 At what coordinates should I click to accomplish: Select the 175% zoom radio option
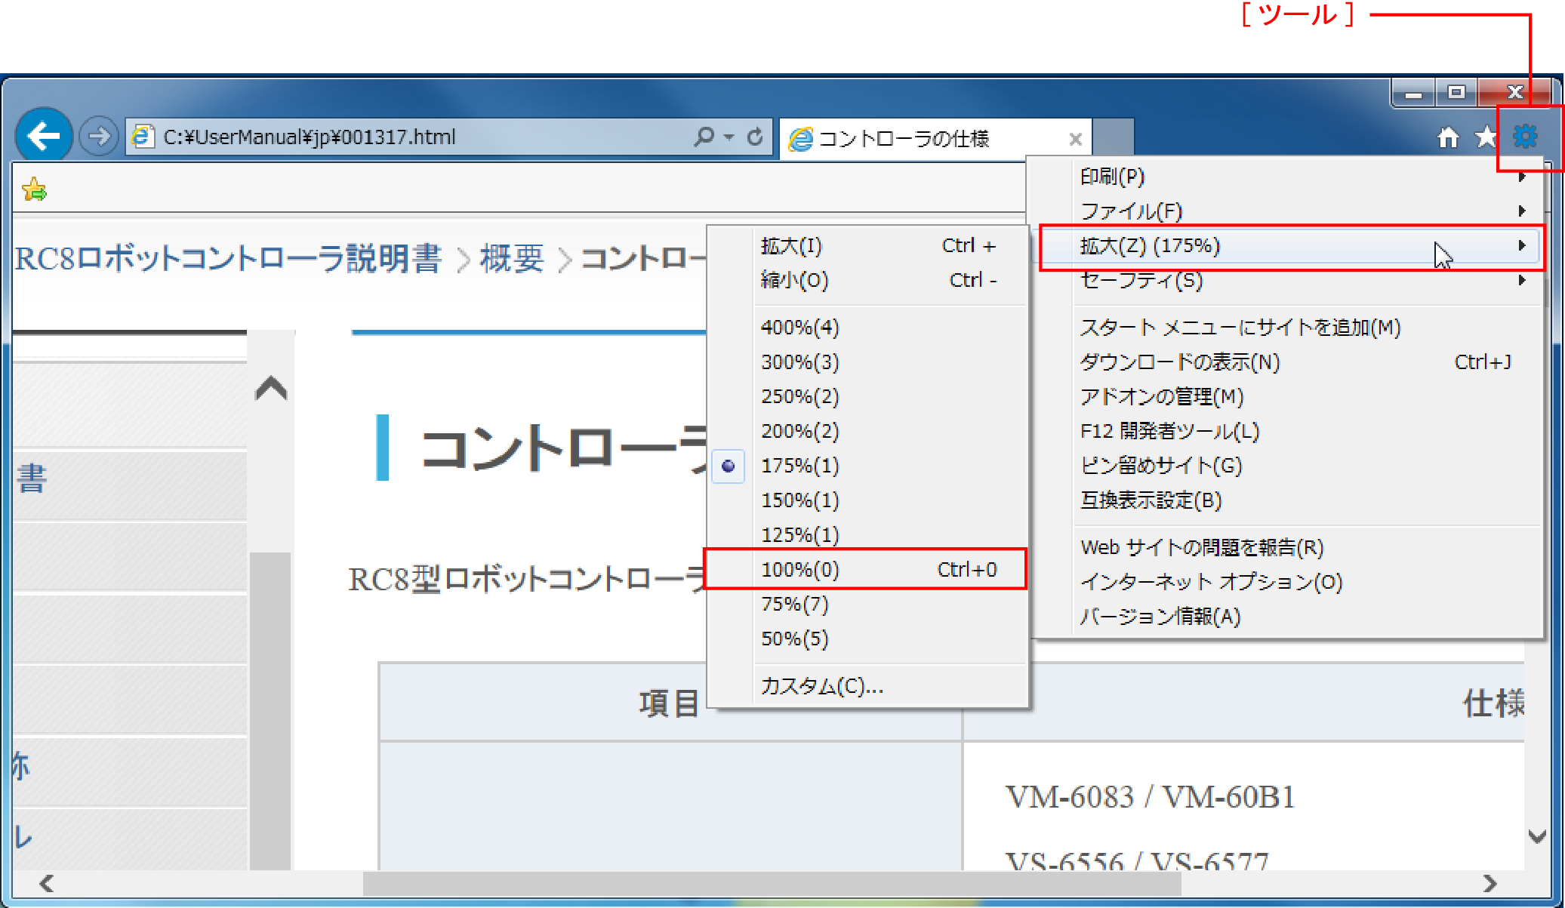pos(799,466)
